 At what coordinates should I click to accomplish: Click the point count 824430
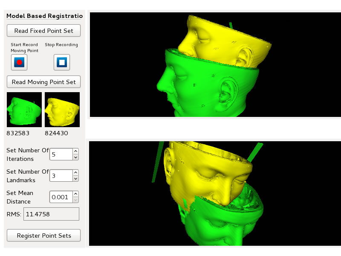tap(56, 133)
